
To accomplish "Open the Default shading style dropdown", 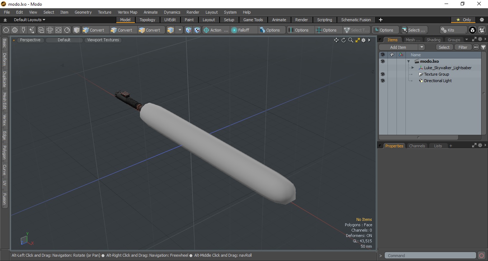I will click(x=64, y=40).
